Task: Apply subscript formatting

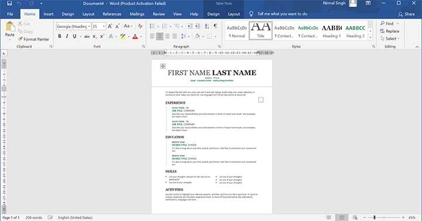Action: tap(94, 36)
